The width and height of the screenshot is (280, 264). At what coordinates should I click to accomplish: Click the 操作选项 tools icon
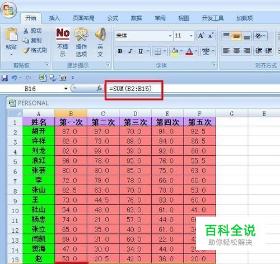point(81,34)
